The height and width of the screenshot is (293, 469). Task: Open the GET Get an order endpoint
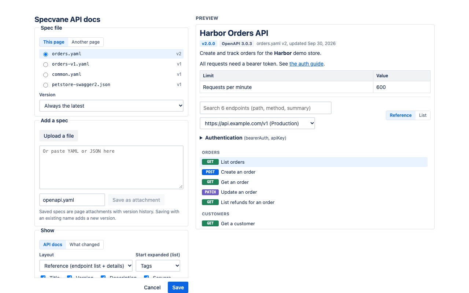point(314,182)
